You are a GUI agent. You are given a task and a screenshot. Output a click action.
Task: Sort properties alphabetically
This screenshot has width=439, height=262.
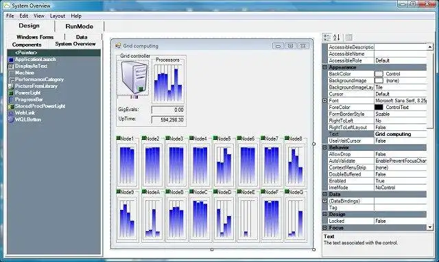(x=337, y=37)
